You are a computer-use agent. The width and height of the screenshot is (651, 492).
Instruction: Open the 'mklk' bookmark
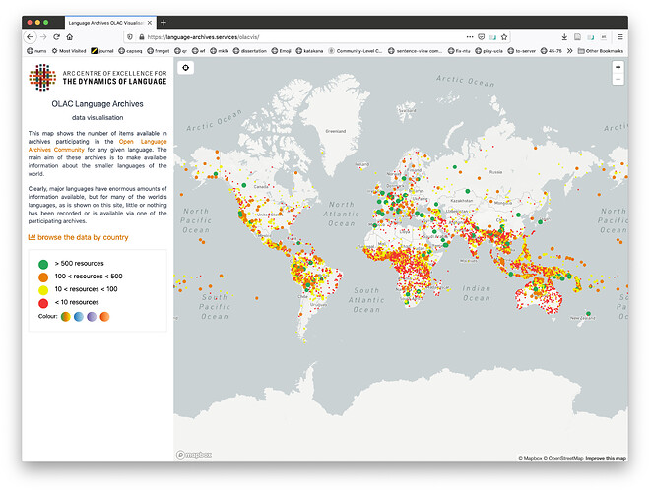click(x=220, y=51)
